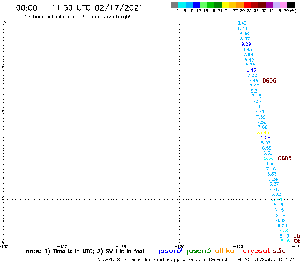
Task: Select the pure blue swatch in the scale
Action: pos(196,5)
